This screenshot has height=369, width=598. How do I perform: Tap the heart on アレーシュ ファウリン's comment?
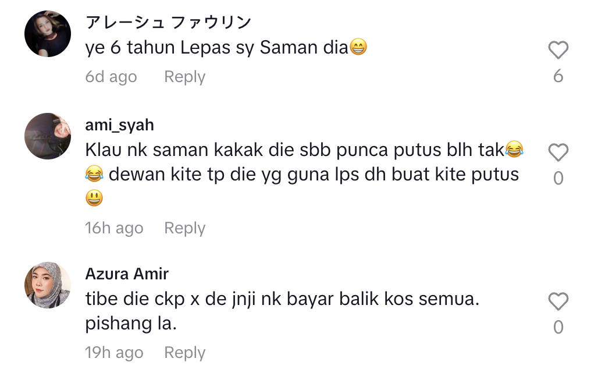pos(558,51)
